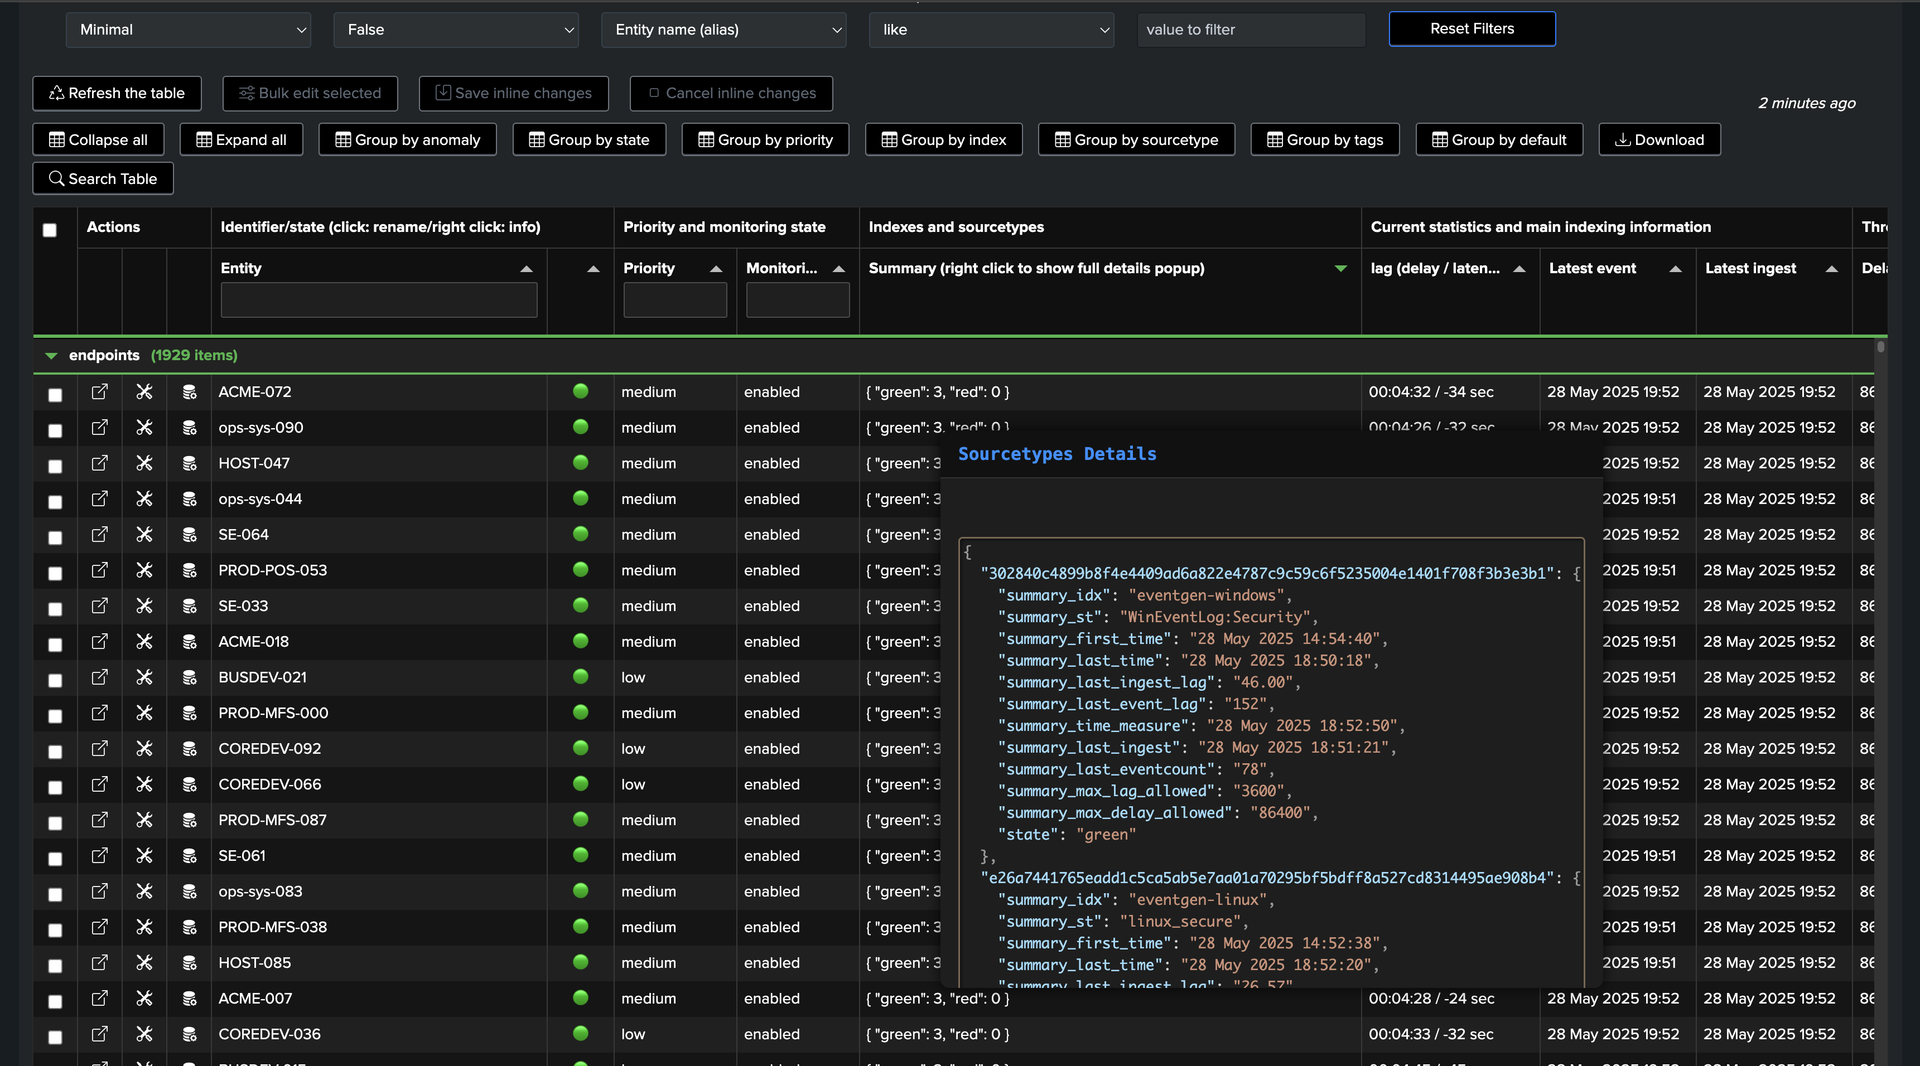Select checkbox for PROD-MFS-000 row
1920x1066 pixels.
click(x=55, y=715)
